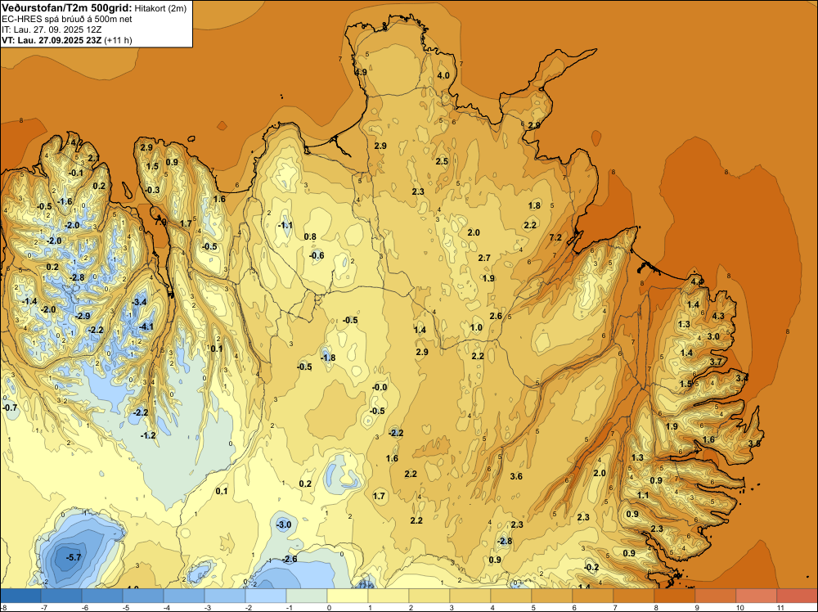
Task: Click the legend swatch between -2 and -1
Action: click(x=266, y=596)
